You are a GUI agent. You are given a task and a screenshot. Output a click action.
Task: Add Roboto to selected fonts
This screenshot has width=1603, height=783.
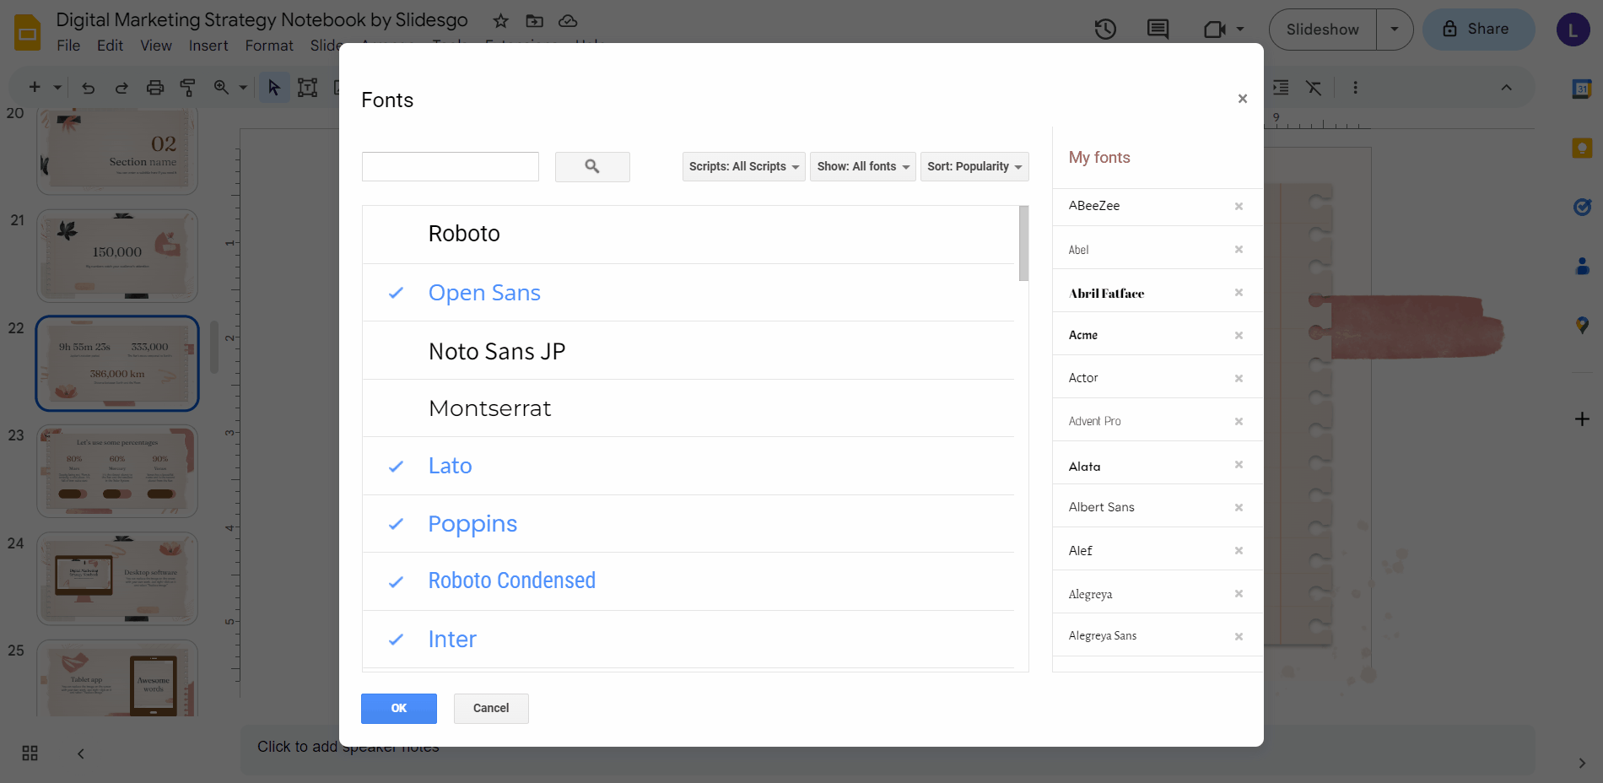coord(688,235)
